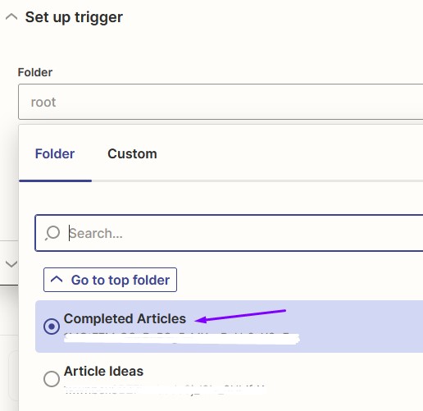Collapse the Set up trigger section chevron
The image size is (423, 411).
[11, 17]
